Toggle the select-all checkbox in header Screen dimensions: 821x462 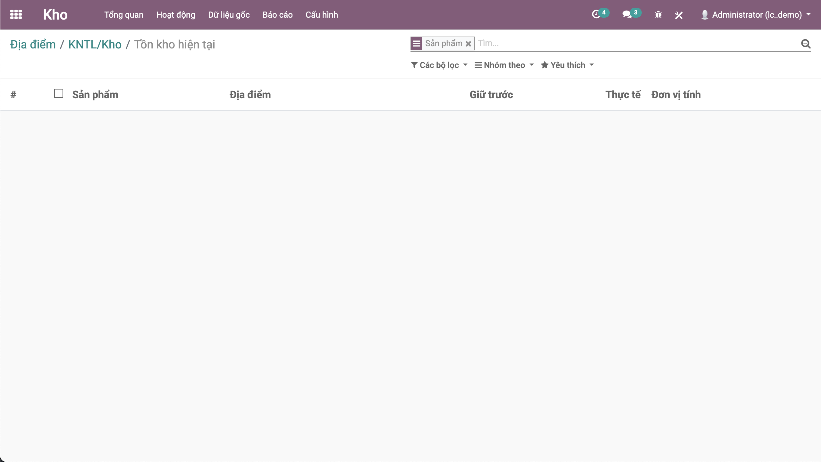tap(59, 93)
